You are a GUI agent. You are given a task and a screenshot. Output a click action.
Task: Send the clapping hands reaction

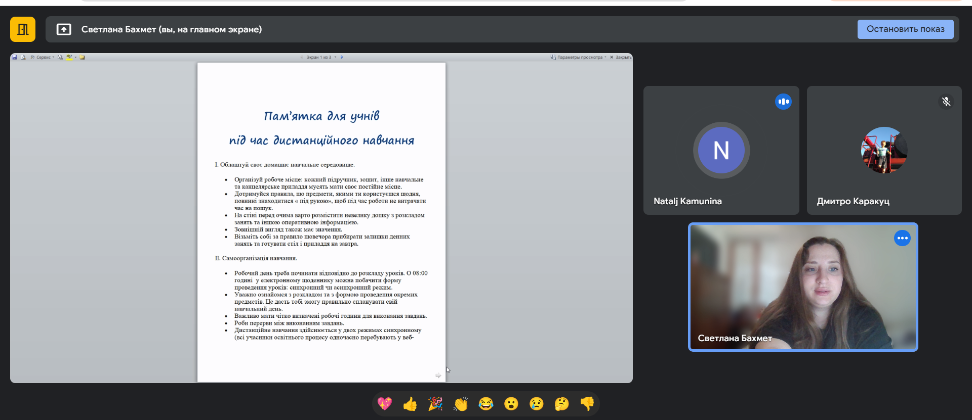[x=461, y=404]
